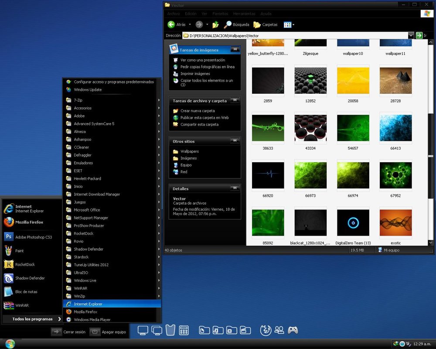Viewport: 436px width, 349px height.
Task: Click the Apagar equipo power icon
Action: pos(95,332)
